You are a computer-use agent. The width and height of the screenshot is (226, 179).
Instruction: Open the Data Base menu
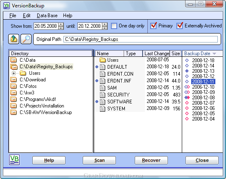[x=47, y=16]
